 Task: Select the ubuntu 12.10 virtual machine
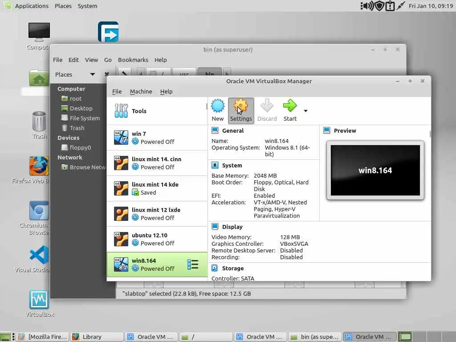[157, 239]
